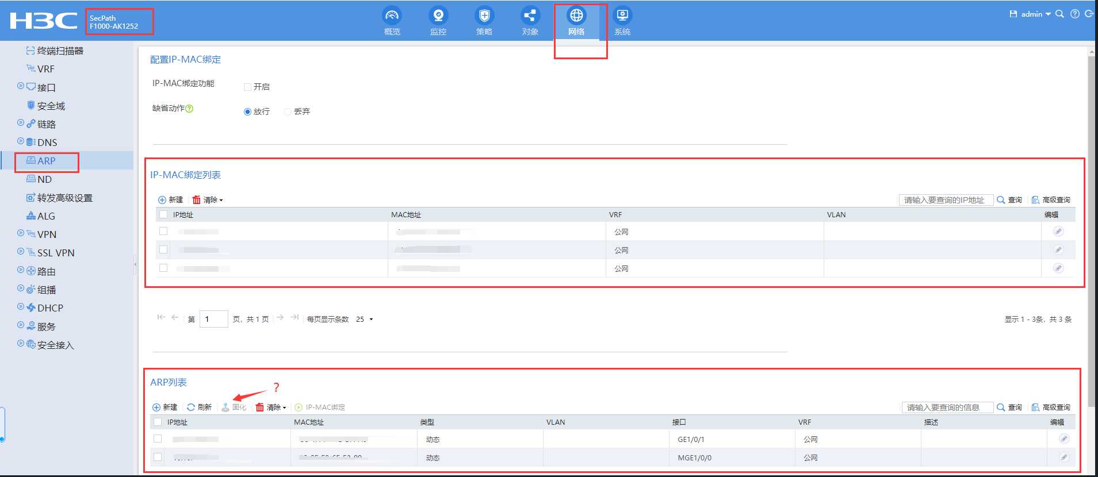
Task: Click the save configuration icon beside admin
Action: click(1013, 14)
